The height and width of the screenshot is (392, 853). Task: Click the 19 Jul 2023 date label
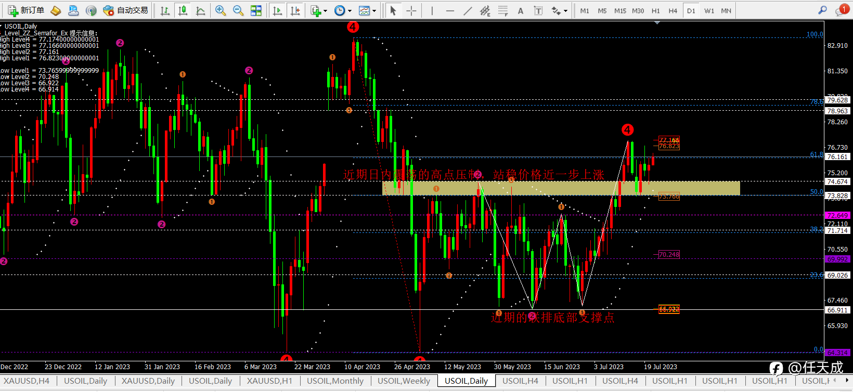coord(661,367)
